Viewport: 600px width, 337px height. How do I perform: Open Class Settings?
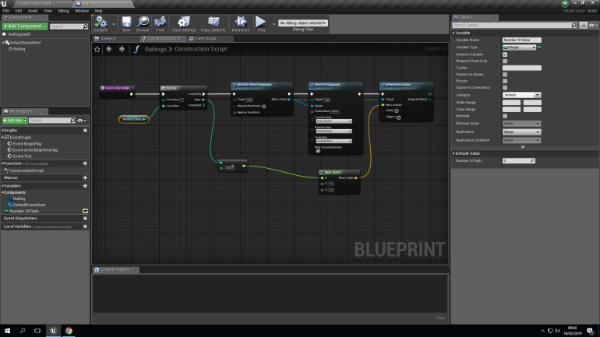tap(184, 23)
